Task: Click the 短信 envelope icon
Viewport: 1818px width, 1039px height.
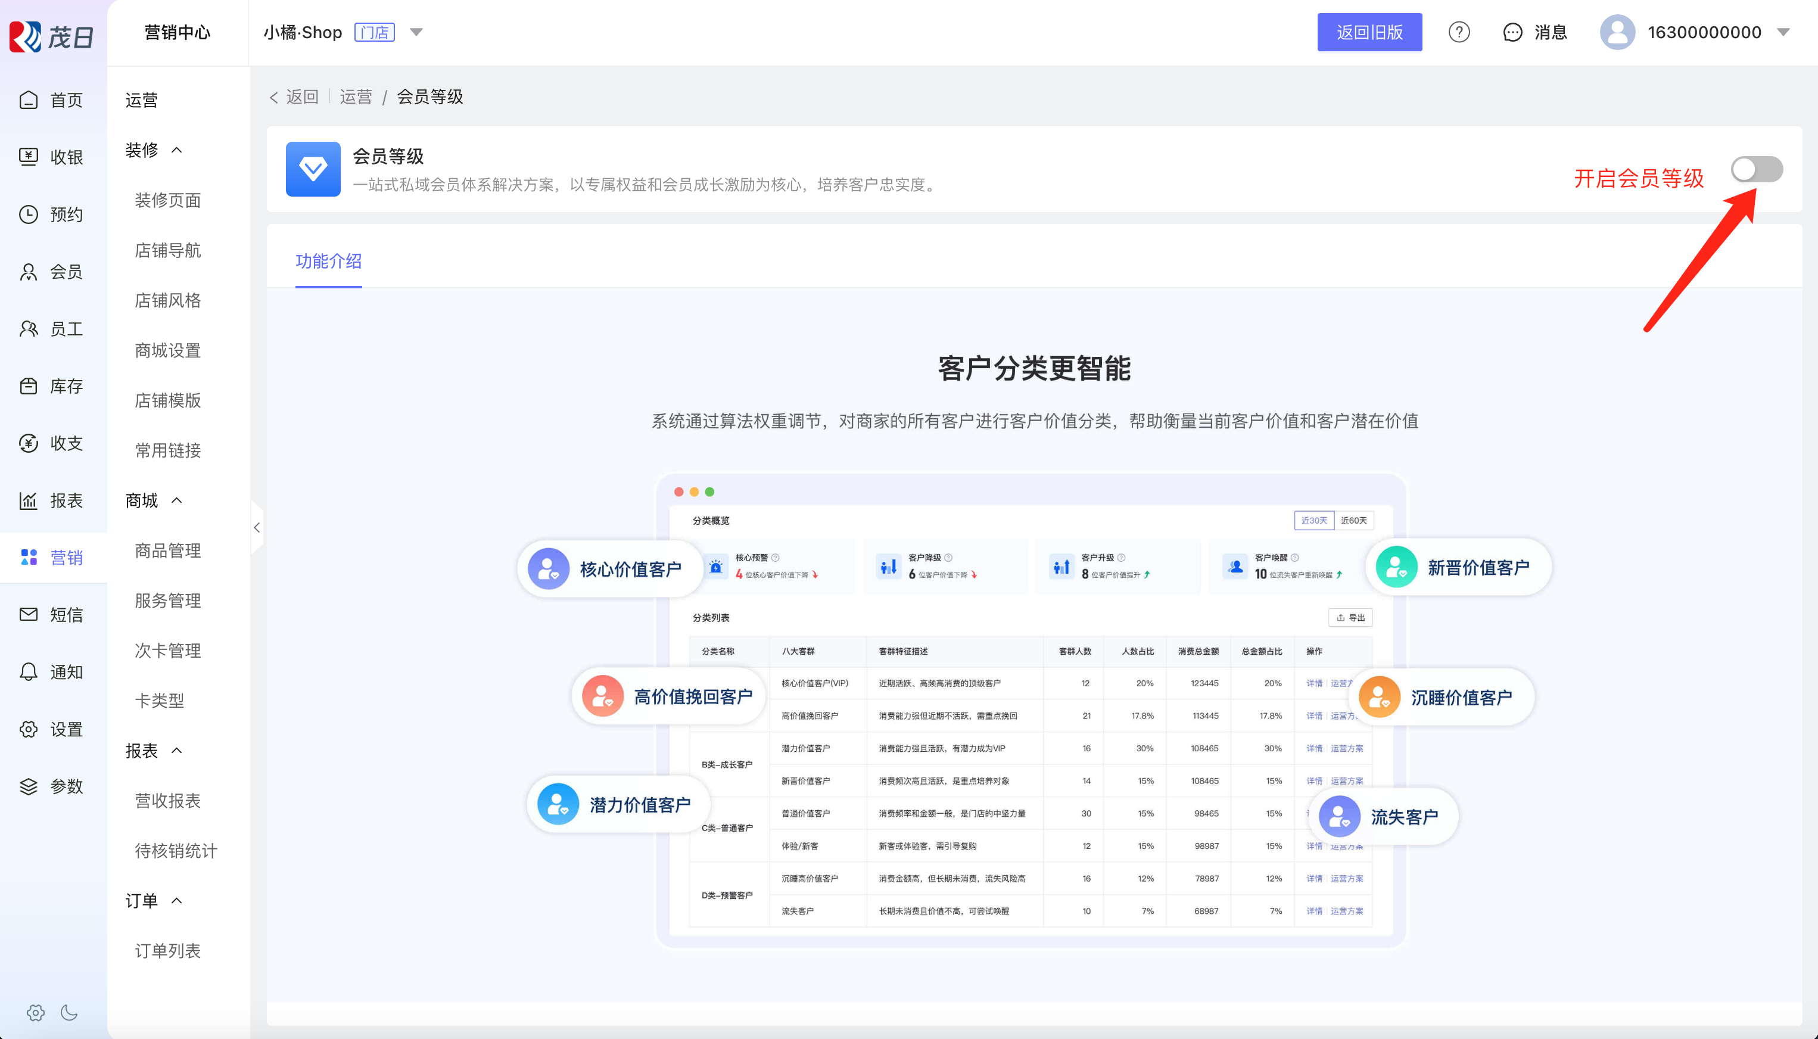Action: click(29, 614)
